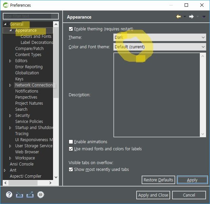Click Apply and Close button
This screenshot has width=210, height=204.
click(x=153, y=195)
